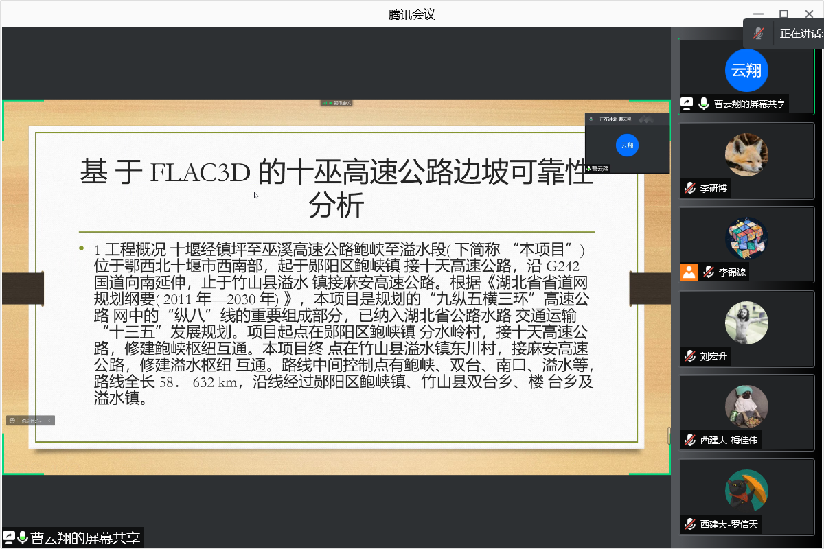Click the screen share icon in the bottom-left label
The height and width of the screenshot is (549, 824).
point(9,538)
